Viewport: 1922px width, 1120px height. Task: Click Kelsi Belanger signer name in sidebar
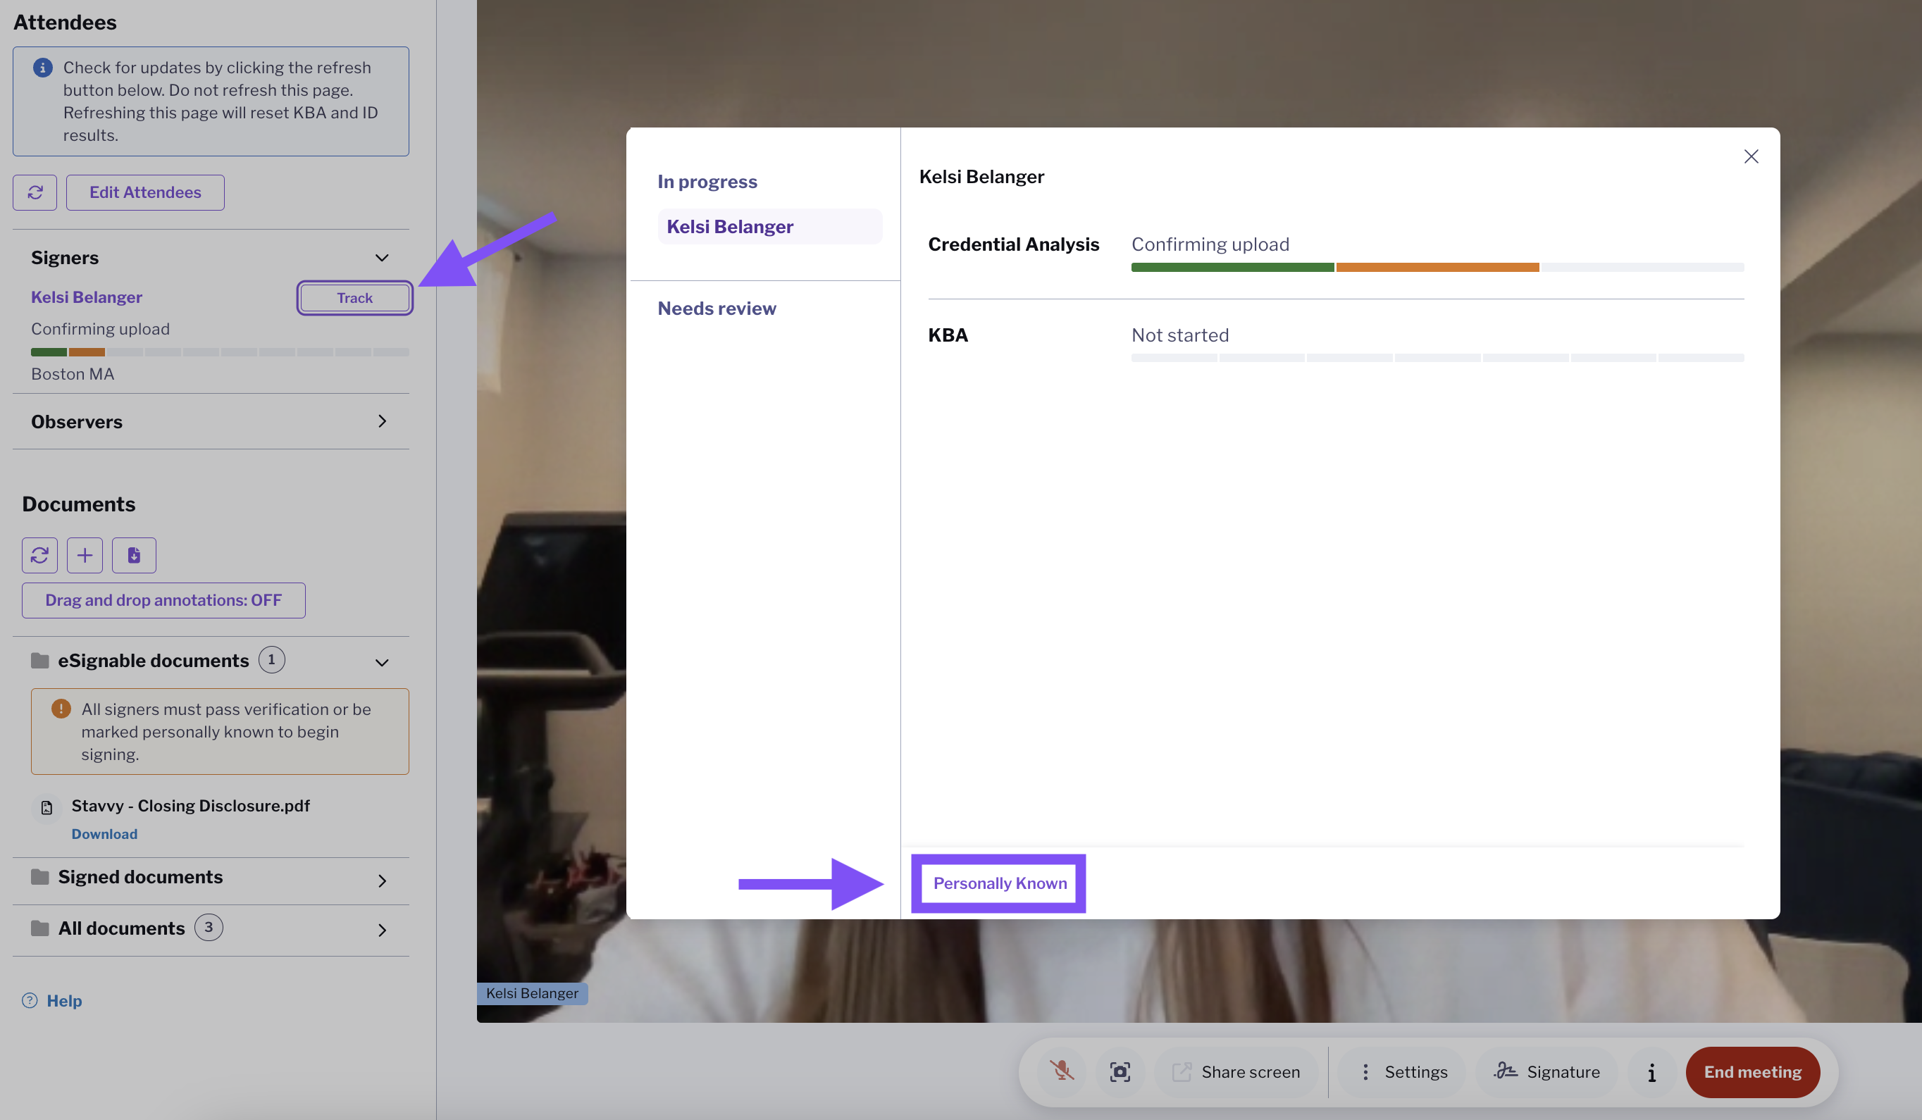coord(86,297)
